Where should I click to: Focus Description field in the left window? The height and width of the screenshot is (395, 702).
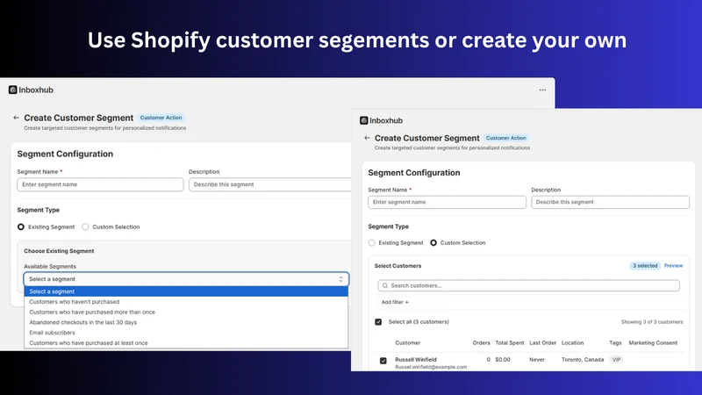click(x=270, y=184)
